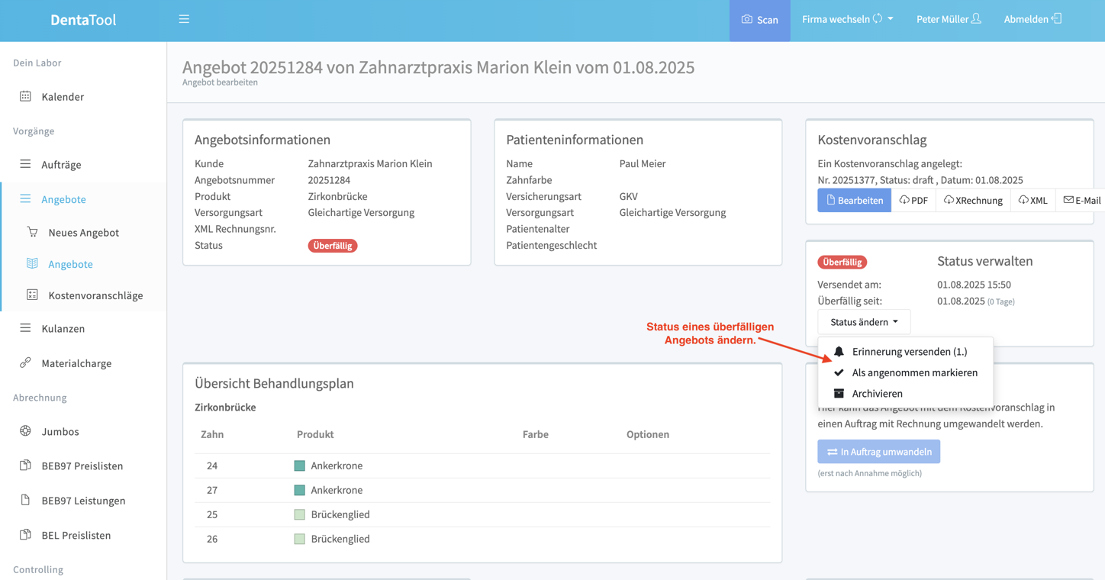Click the Materialcharge link icon
Viewport: 1105px width, 580px height.
point(25,362)
